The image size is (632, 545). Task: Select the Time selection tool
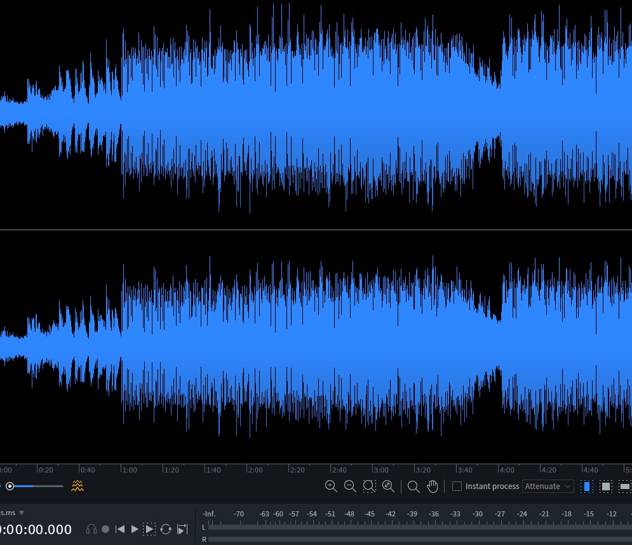pos(587,486)
